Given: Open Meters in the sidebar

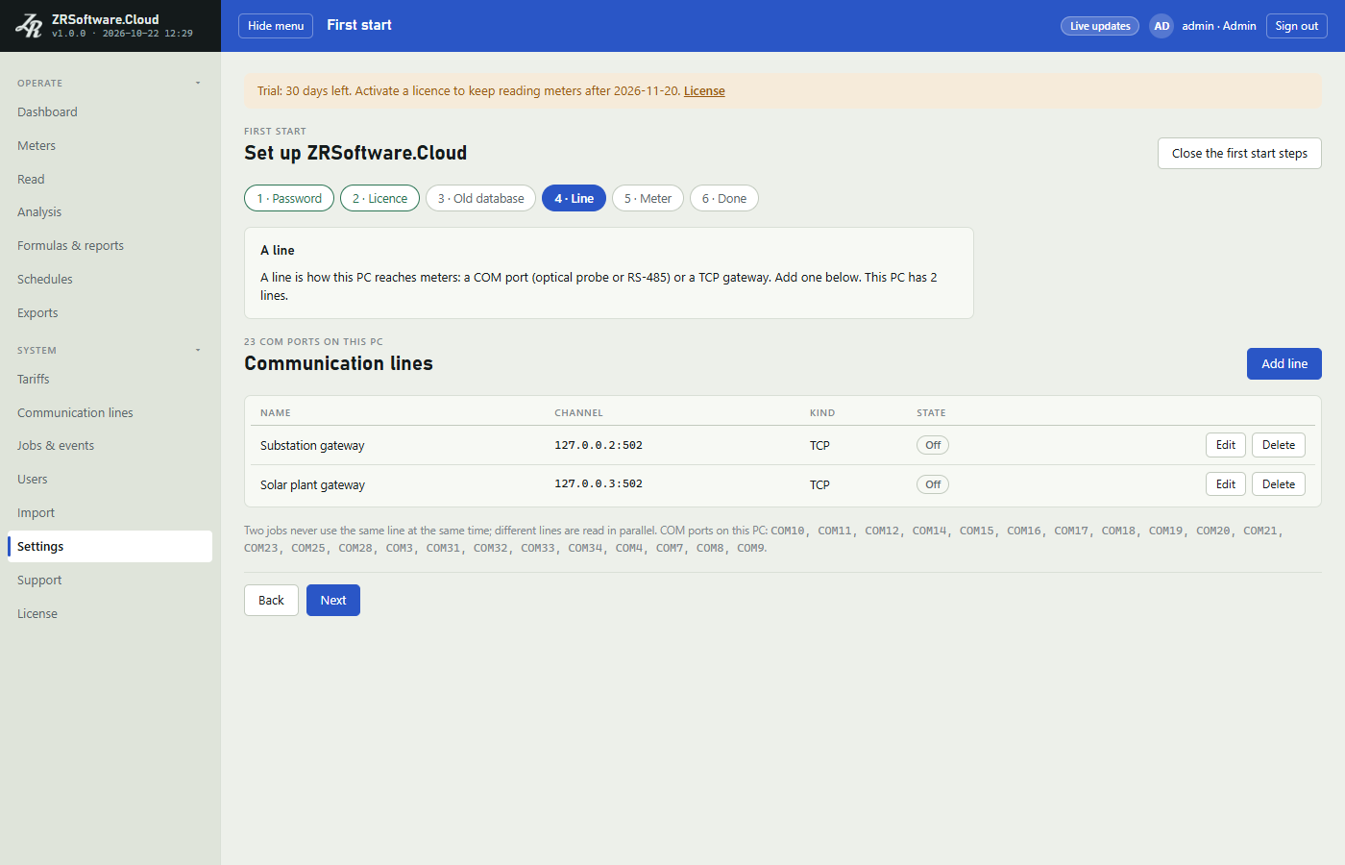Looking at the screenshot, I should coord(110,146).
